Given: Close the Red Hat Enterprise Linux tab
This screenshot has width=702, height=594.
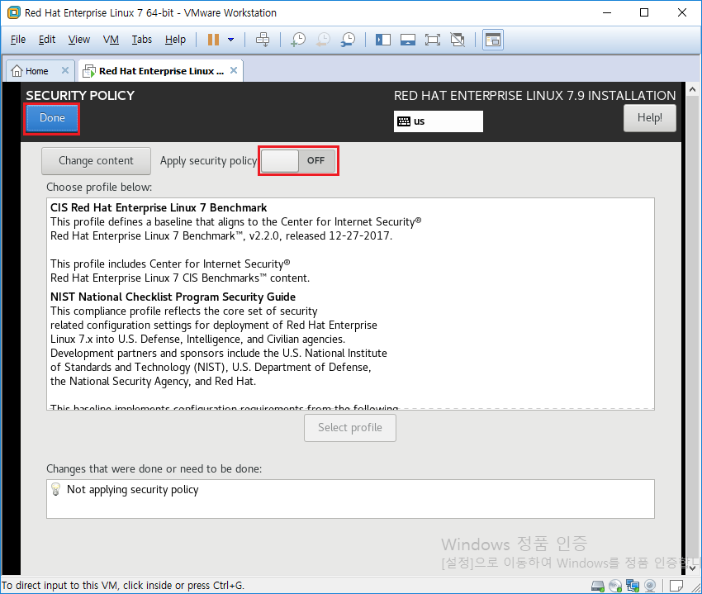Looking at the screenshot, I should point(234,70).
